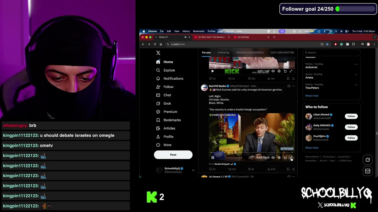Open the History menu in menu bar

tap(186, 31)
